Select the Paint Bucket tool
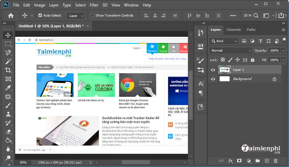 pos(8,140)
